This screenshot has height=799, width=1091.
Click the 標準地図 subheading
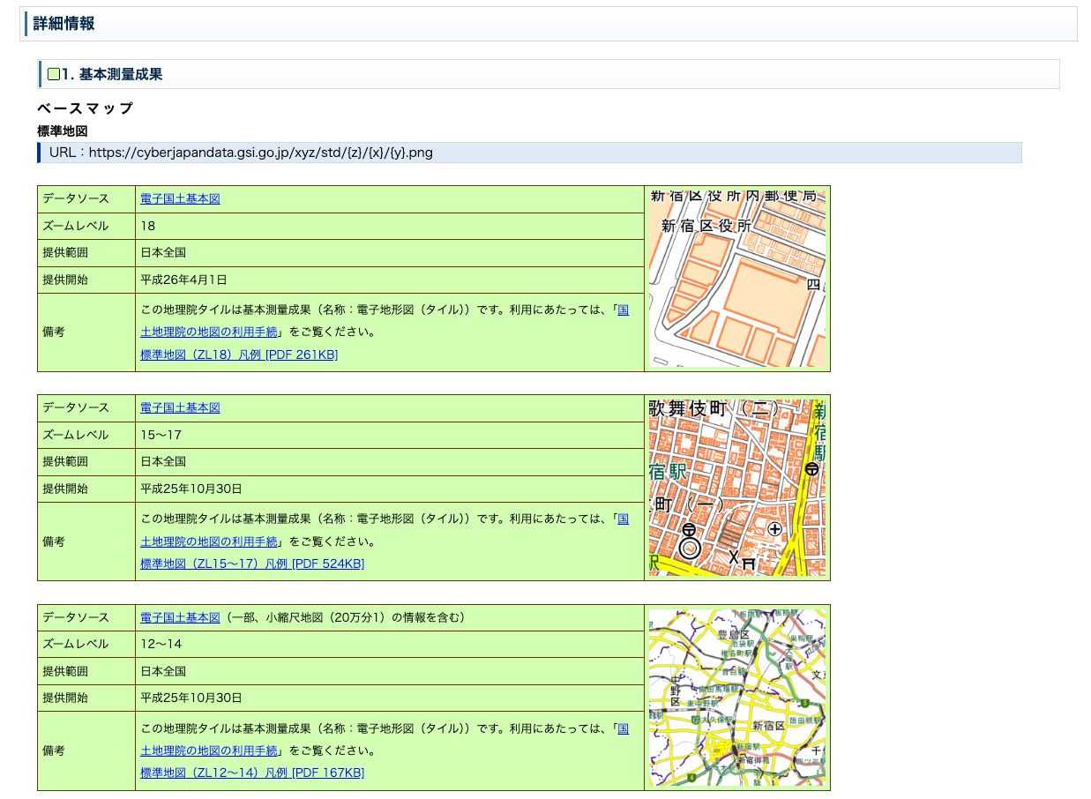coord(63,131)
